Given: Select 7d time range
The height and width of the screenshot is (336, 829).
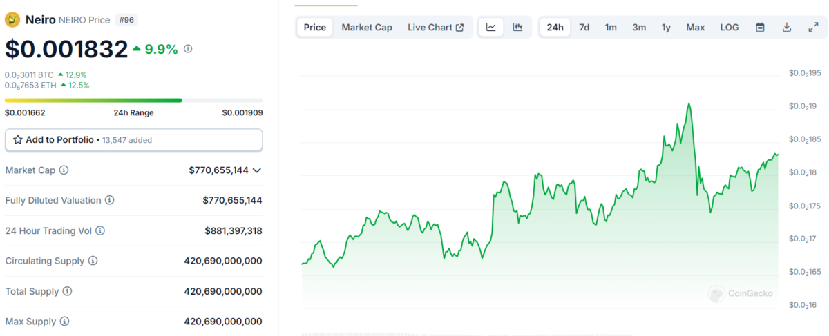Looking at the screenshot, I should tap(584, 28).
